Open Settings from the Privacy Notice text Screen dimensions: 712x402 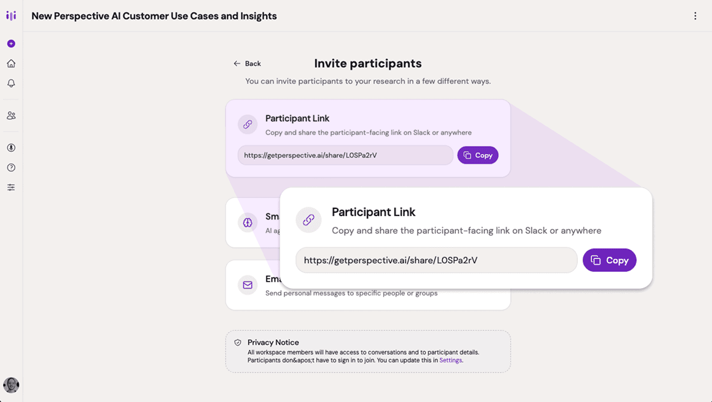click(451, 360)
